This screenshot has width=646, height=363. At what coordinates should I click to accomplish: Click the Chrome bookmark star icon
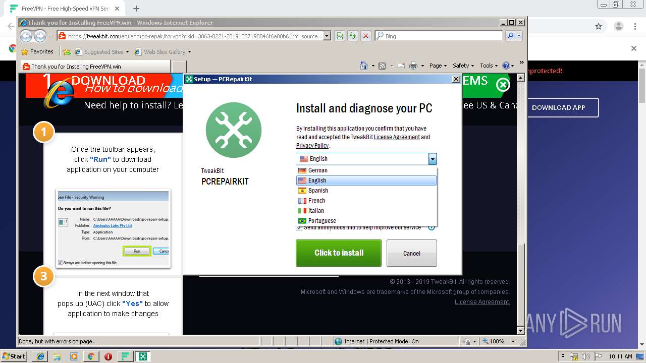coord(599,26)
